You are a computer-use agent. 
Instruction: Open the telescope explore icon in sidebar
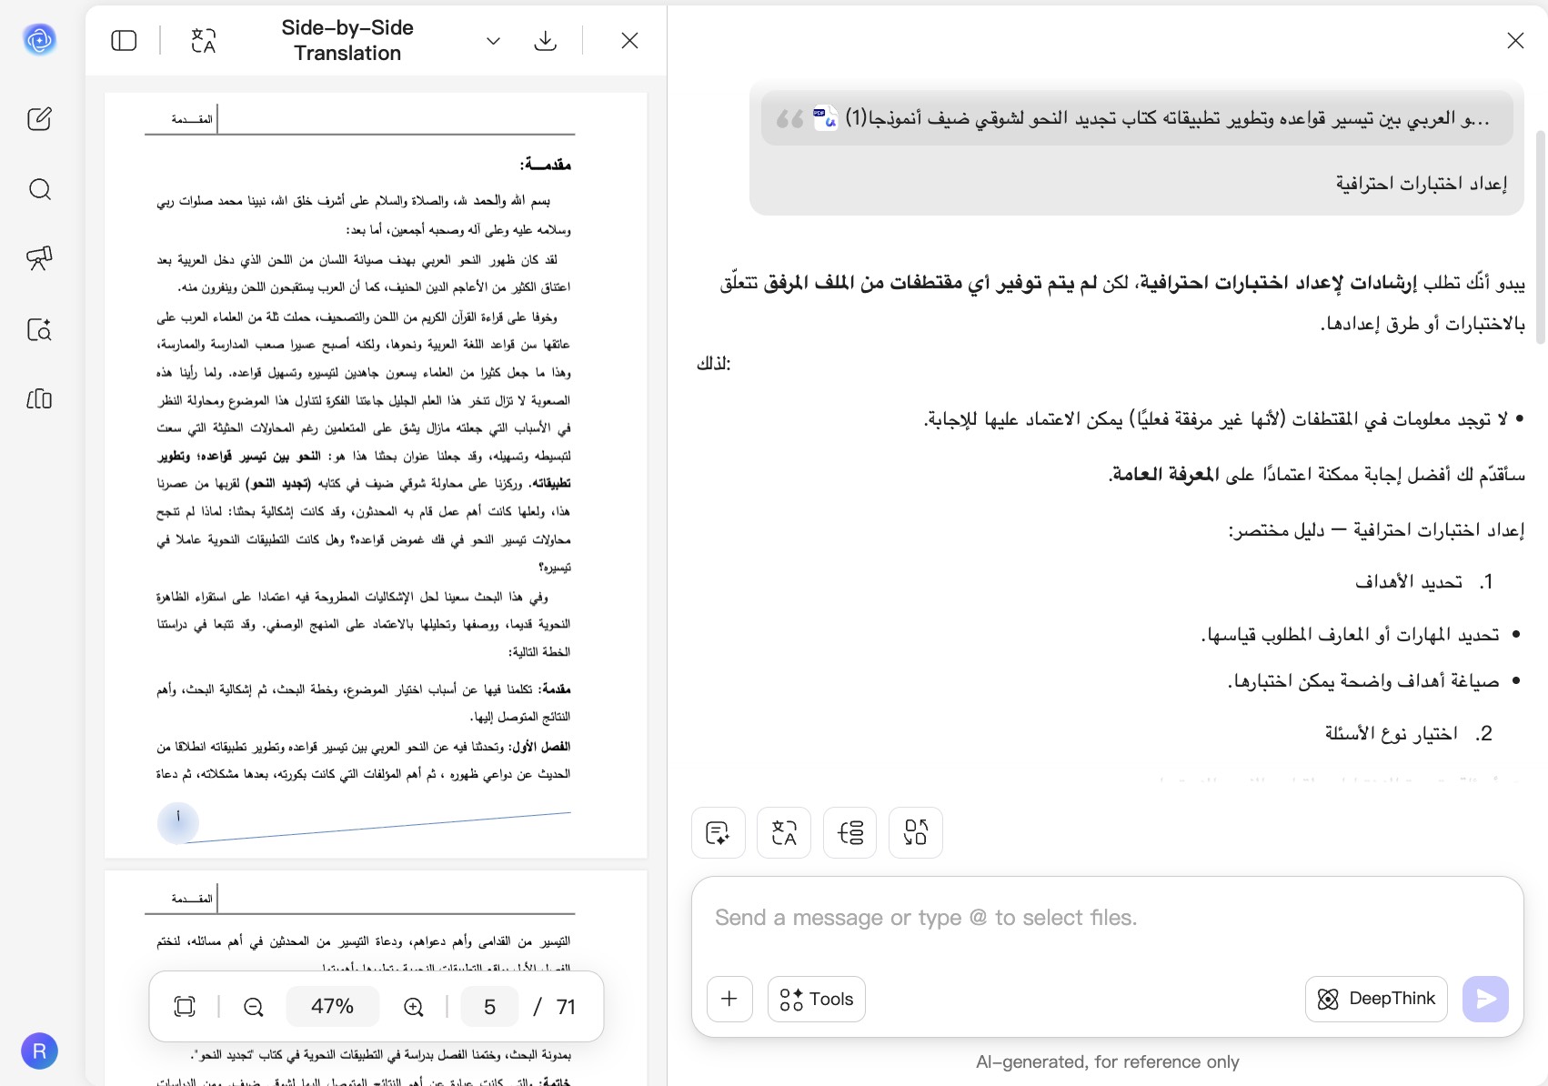click(39, 258)
